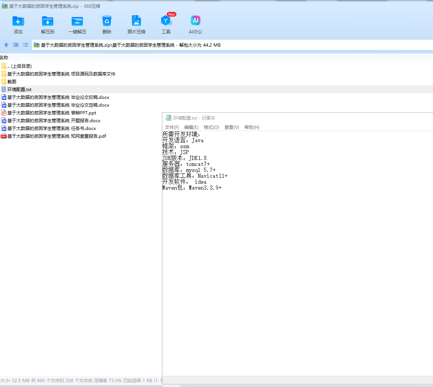Open the 工具 tools icon marked New
This screenshot has height=387, width=433.
coord(166,21)
